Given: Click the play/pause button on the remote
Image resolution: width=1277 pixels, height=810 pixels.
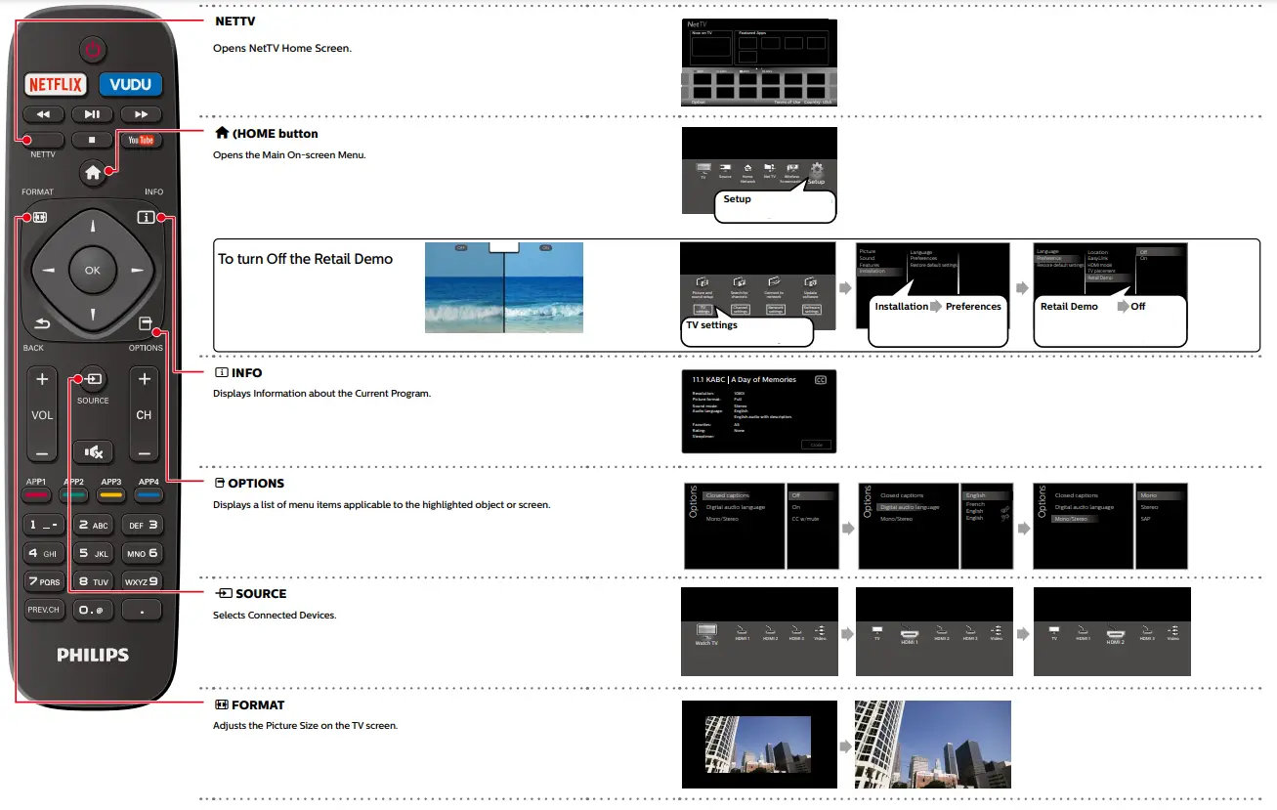Looking at the screenshot, I should pyautogui.click(x=92, y=114).
